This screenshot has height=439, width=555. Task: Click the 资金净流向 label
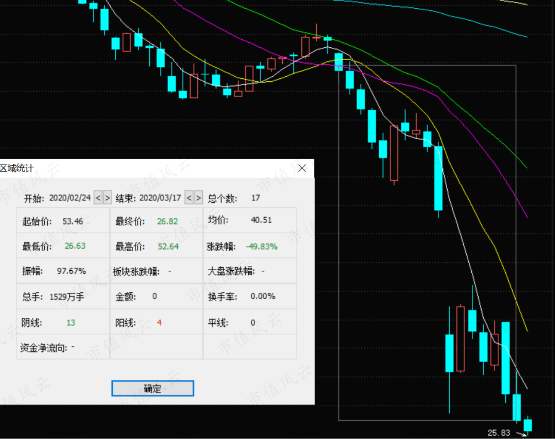44,348
